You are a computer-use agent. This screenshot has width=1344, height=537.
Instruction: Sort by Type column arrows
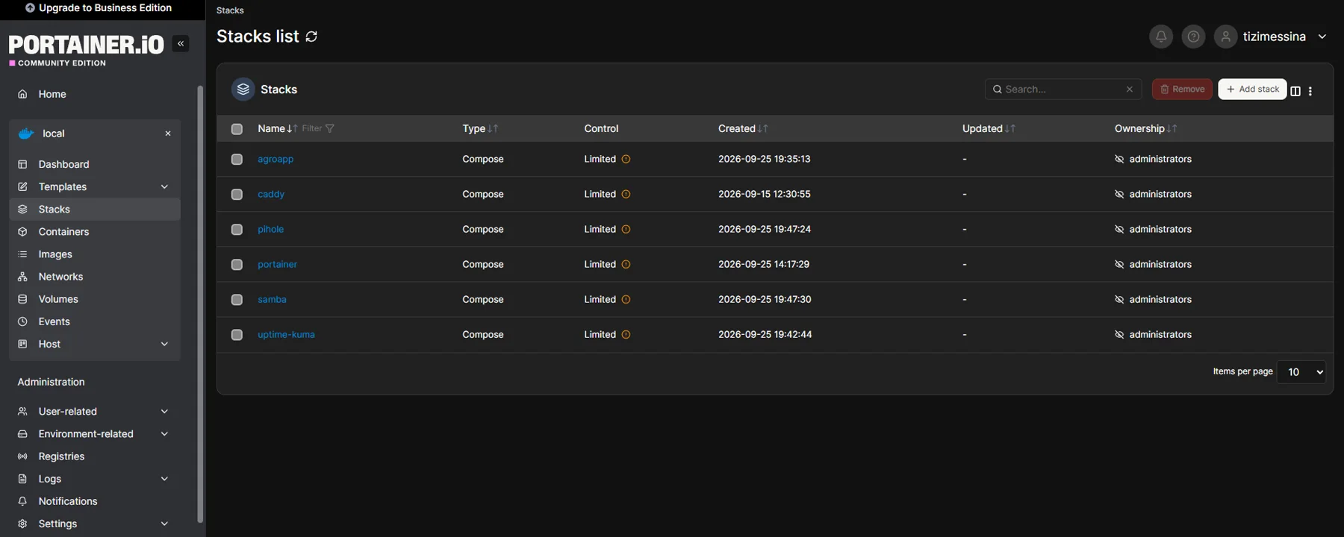click(x=493, y=129)
